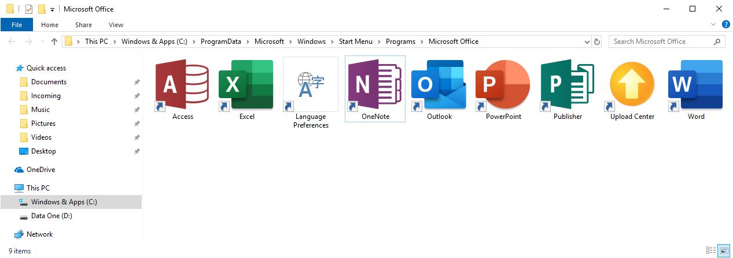The image size is (733, 258).
Task: Select This PC in navigation pane
Action: click(38, 188)
